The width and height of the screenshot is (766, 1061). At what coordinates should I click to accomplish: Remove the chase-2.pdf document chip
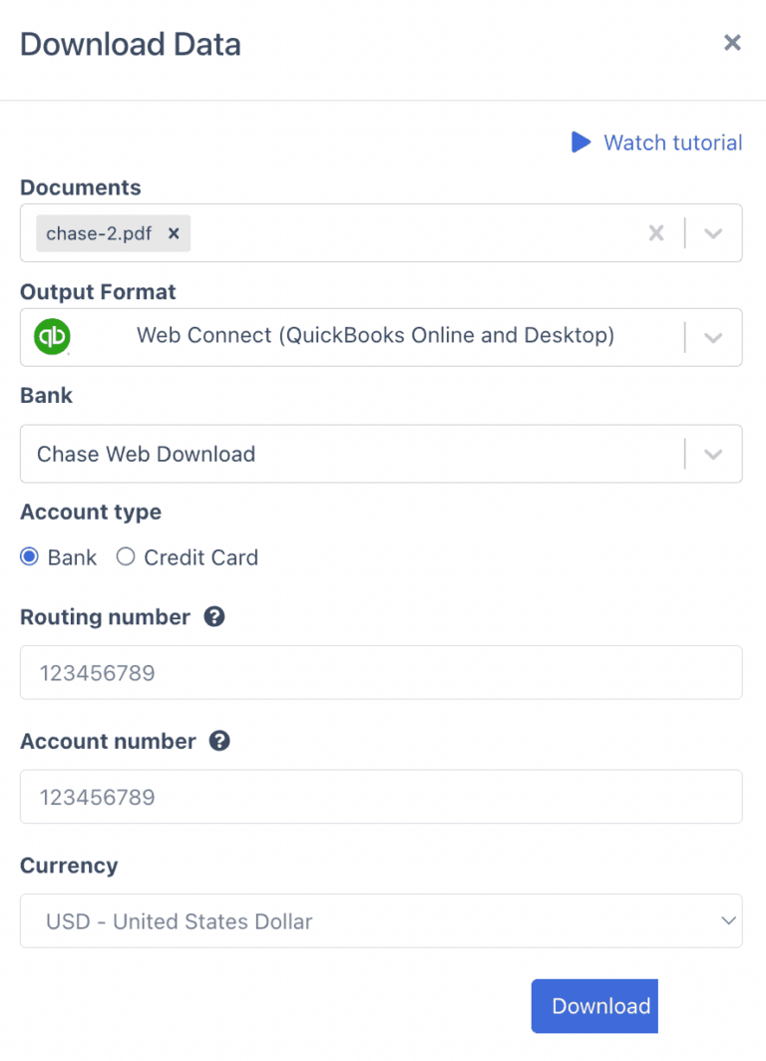coord(174,232)
